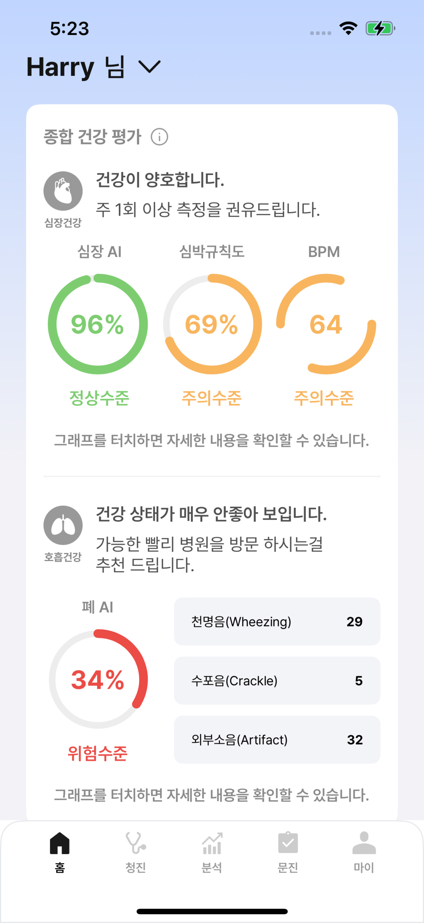The image size is (424, 923).
Task: Tap the 34% 폐 AI gauge
Action: (x=98, y=679)
